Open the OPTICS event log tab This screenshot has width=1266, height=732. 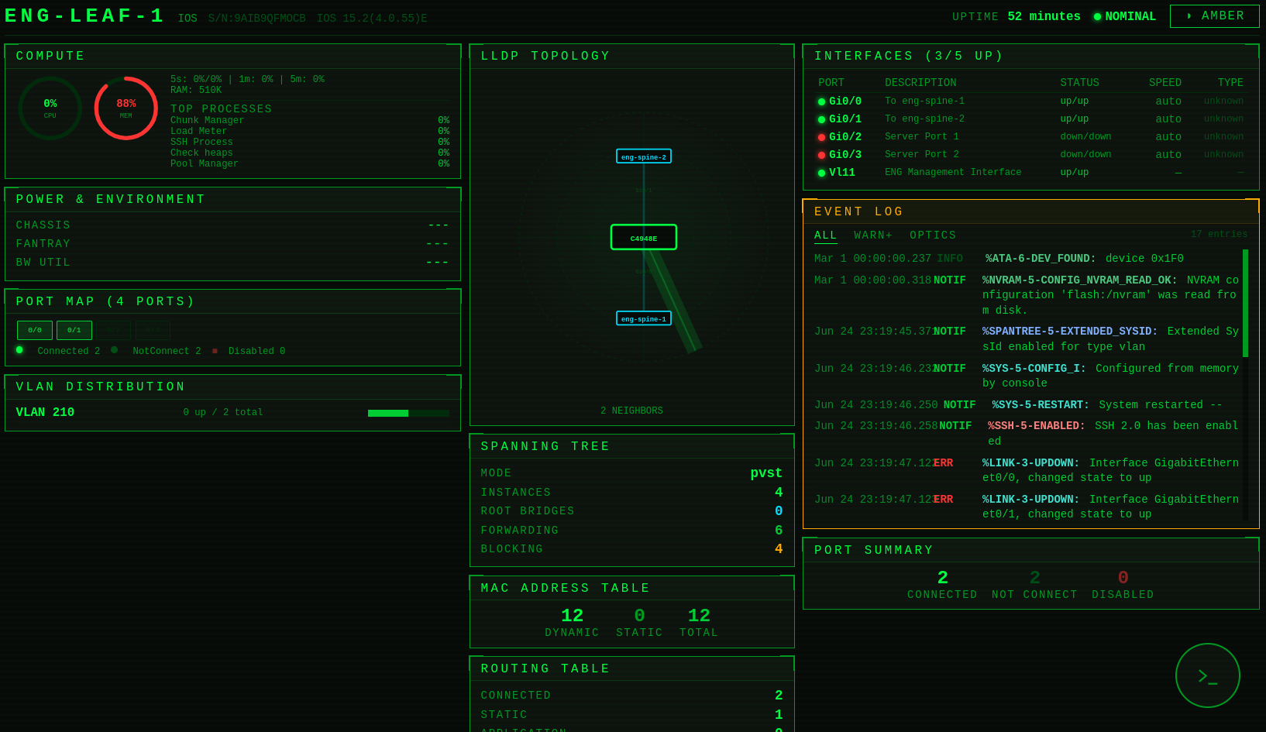click(933, 235)
